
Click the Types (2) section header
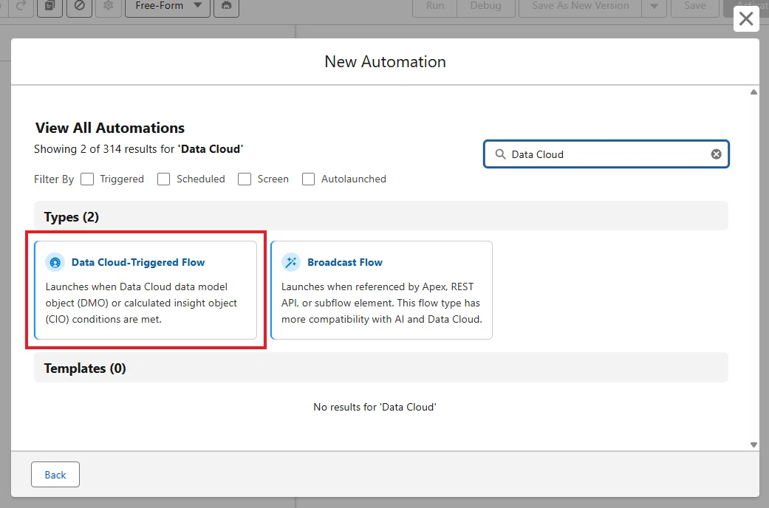click(381, 216)
